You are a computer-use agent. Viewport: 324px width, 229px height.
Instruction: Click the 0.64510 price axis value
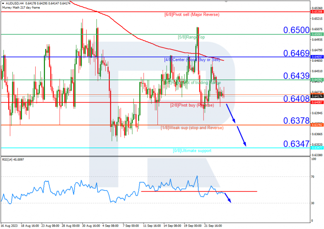coord(317,71)
